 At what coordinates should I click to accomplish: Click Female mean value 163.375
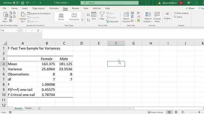tap(47, 64)
